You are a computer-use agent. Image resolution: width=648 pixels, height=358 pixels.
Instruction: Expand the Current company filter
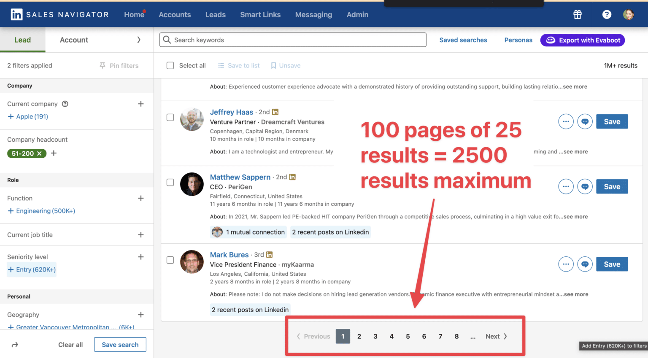point(141,104)
